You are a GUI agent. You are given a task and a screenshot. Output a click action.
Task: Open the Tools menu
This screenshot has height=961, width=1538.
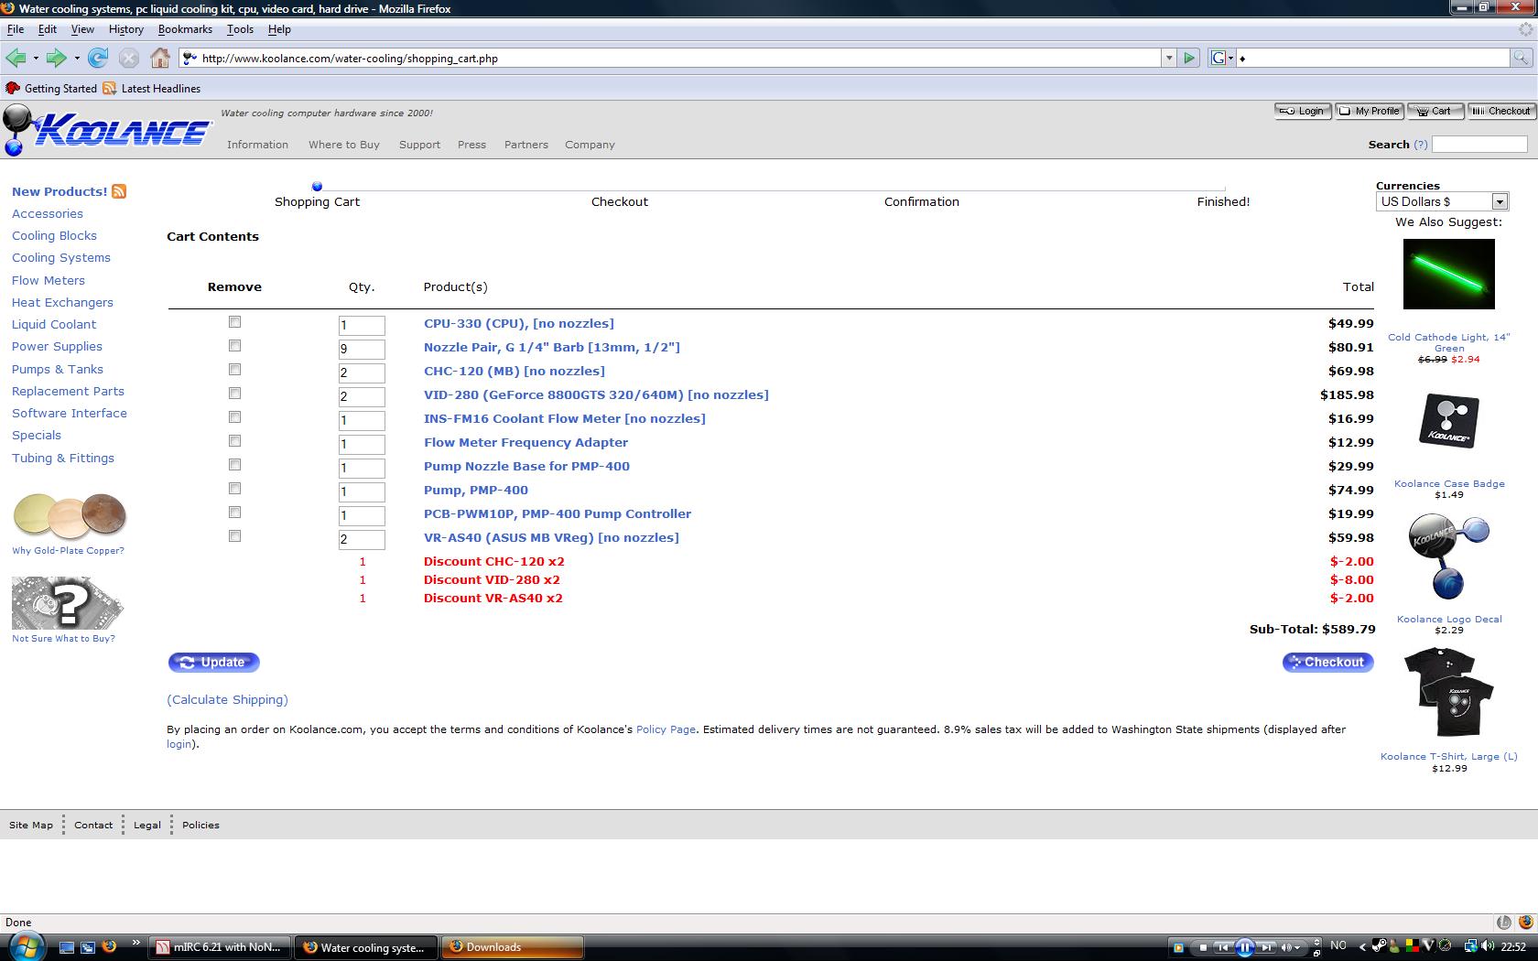pos(240,29)
